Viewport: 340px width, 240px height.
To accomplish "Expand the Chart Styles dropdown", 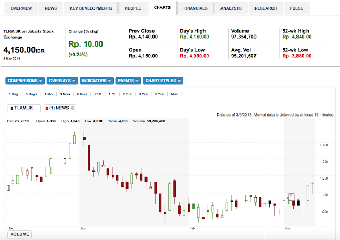I will point(163,81).
